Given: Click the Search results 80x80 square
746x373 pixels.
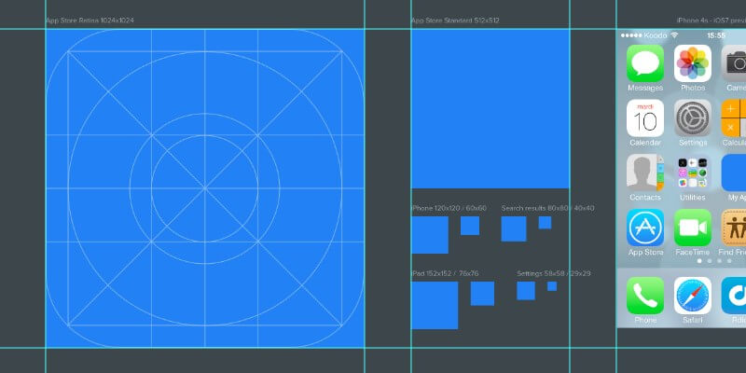Looking at the screenshot, I should tap(514, 228).
